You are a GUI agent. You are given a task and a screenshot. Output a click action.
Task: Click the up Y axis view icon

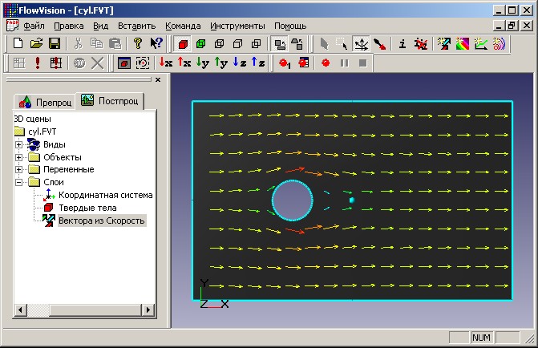coord(221,63)
